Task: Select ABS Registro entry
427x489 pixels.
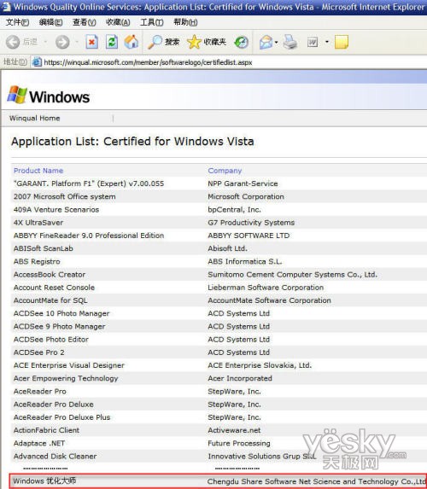Action: (x=37, y=262)
